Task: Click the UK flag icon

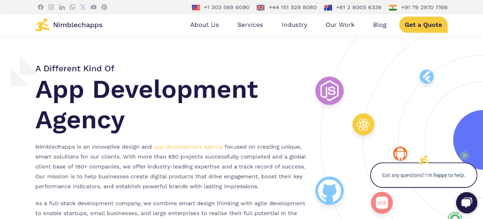Action: pyautogui.click(x=260, y=8)
